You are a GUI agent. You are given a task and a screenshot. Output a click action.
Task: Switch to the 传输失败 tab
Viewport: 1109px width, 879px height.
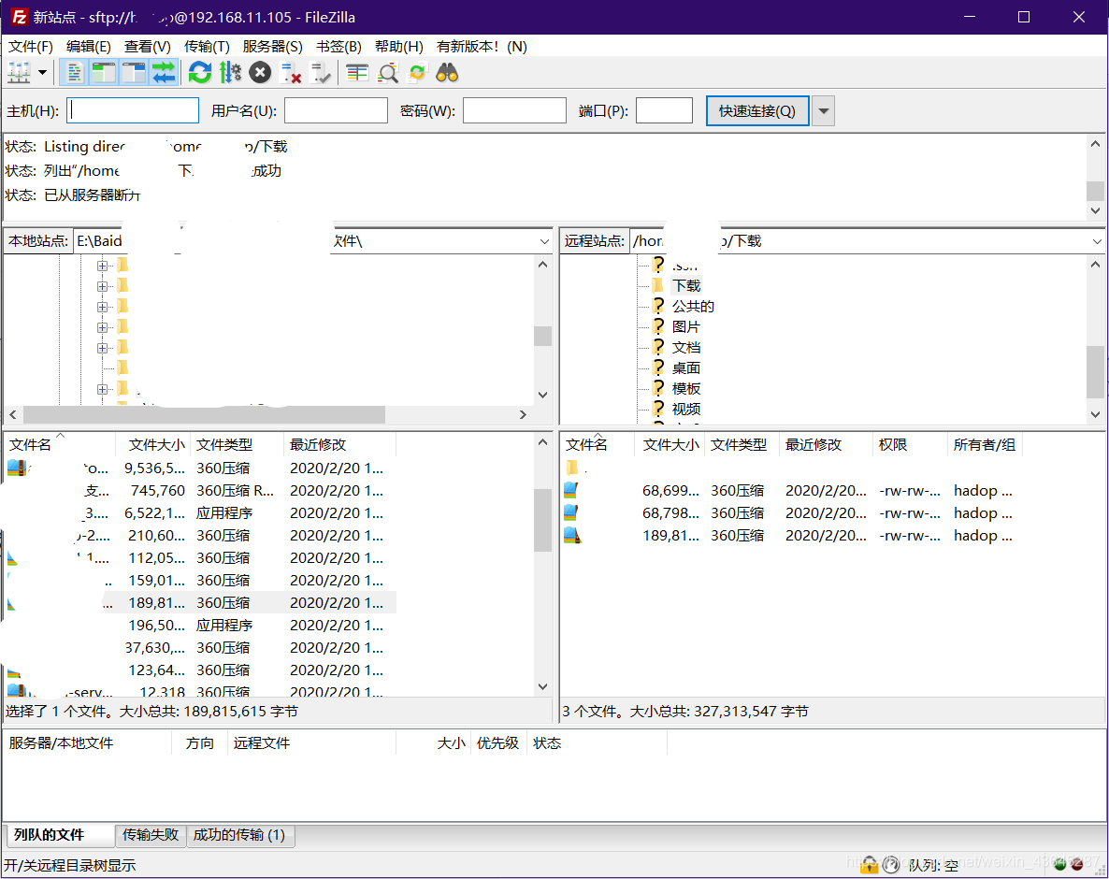click(150, 835)
